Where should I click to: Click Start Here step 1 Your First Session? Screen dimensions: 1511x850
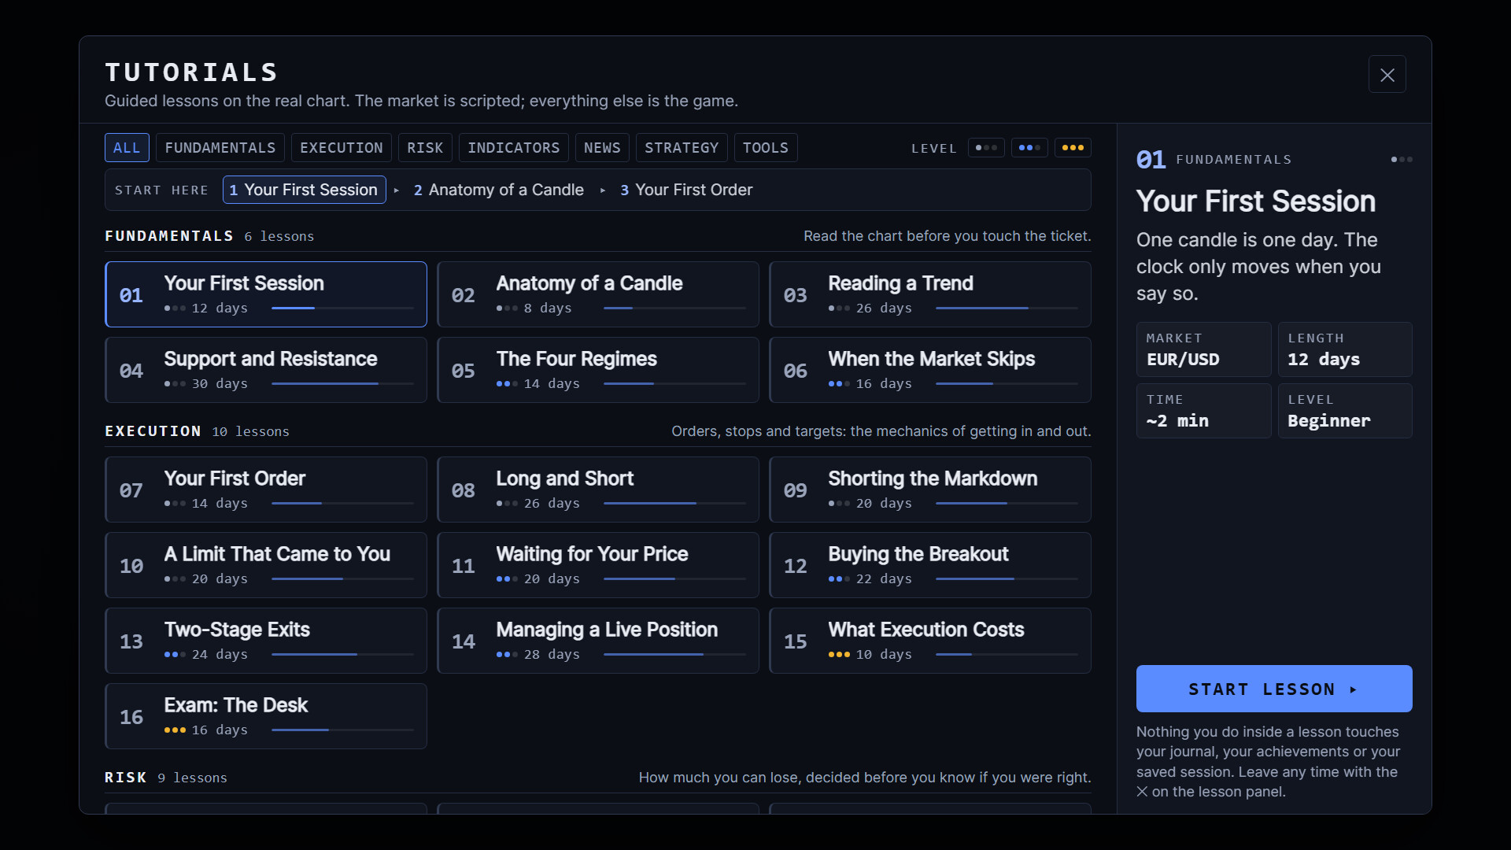click(x=304, y=190)
